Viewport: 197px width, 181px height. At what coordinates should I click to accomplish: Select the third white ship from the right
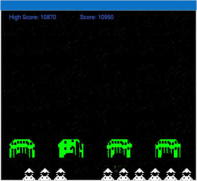tap(155, 174)
